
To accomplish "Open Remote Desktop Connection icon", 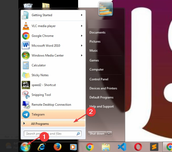I will (26, 105).
